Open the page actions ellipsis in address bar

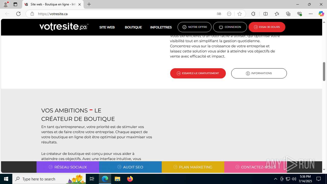tap(229, 14)
